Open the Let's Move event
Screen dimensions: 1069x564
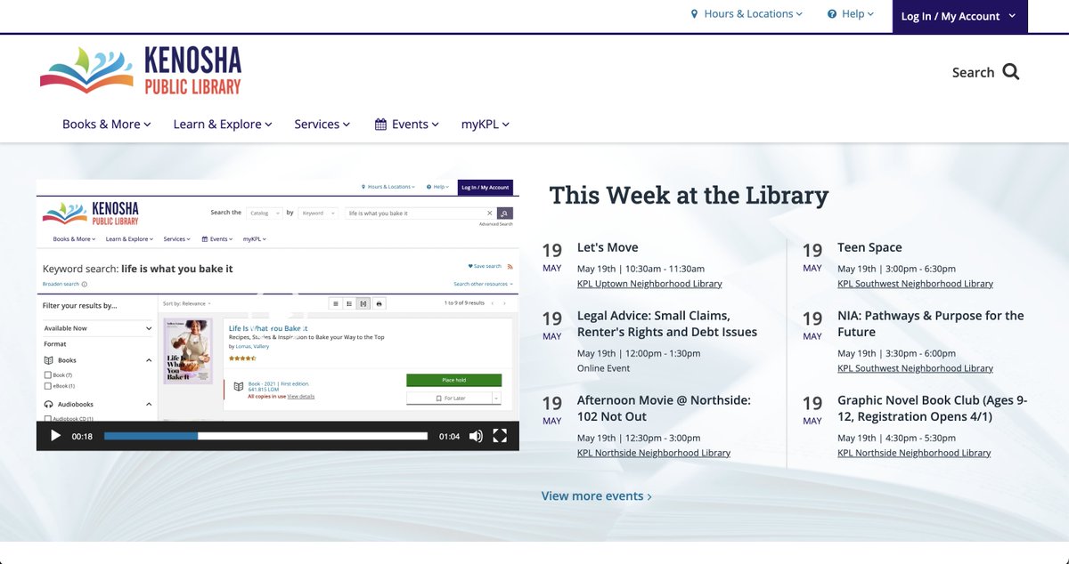pos(608,247)
